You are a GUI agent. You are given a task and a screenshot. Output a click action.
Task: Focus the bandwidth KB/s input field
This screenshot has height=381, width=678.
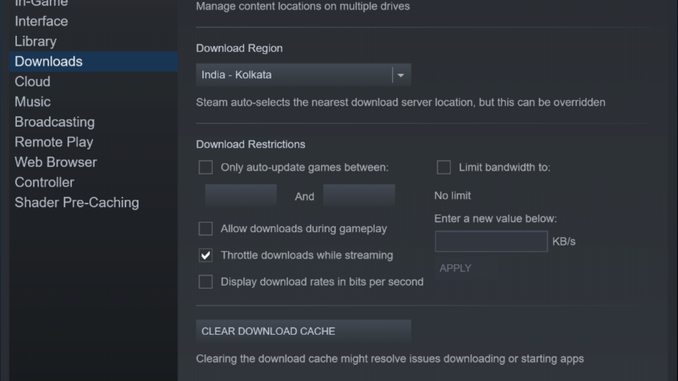491,242
